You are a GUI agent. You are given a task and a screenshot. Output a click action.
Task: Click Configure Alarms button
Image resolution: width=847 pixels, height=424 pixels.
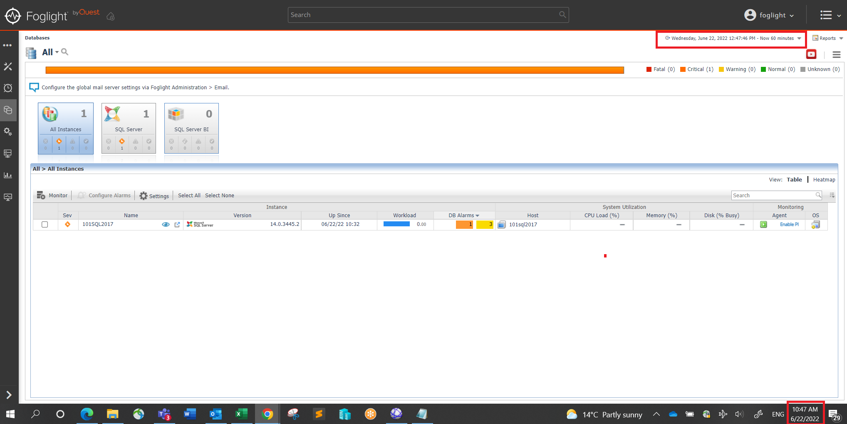(104, 196)
